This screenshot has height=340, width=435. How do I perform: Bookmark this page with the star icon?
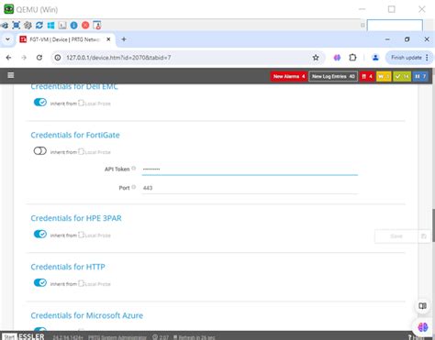pos(316,58)
